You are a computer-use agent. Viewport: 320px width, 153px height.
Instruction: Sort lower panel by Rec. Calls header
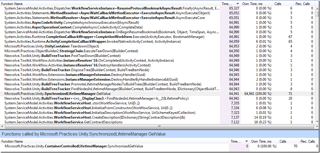coord(308,141)
